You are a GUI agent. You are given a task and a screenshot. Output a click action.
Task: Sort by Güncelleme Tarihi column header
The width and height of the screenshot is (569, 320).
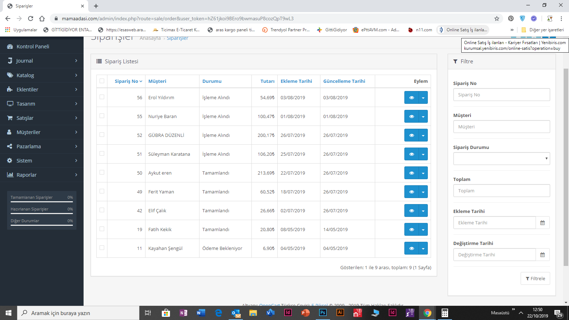pos(344,81)
